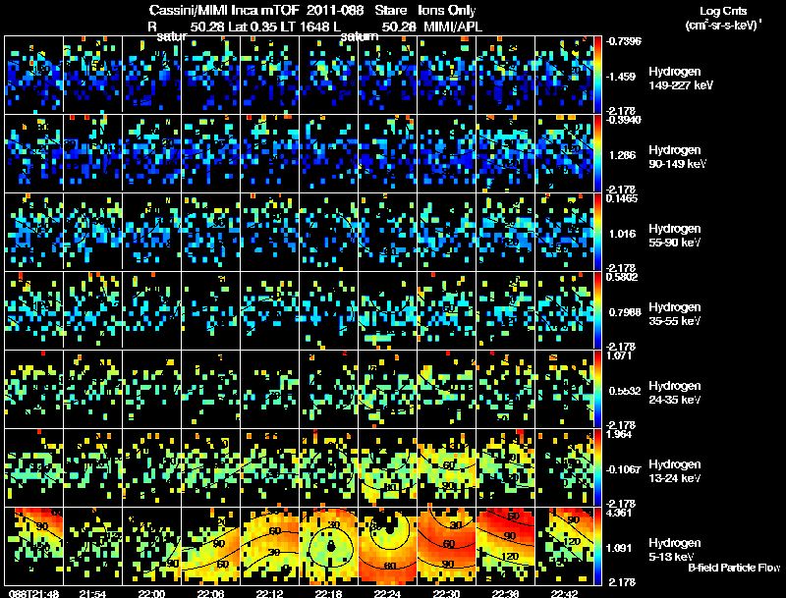Screen dimensions: 786x598
Task: Open the 90-149 keV panel at 22:42
Action: pyautogui.click(x=564, y=153)
